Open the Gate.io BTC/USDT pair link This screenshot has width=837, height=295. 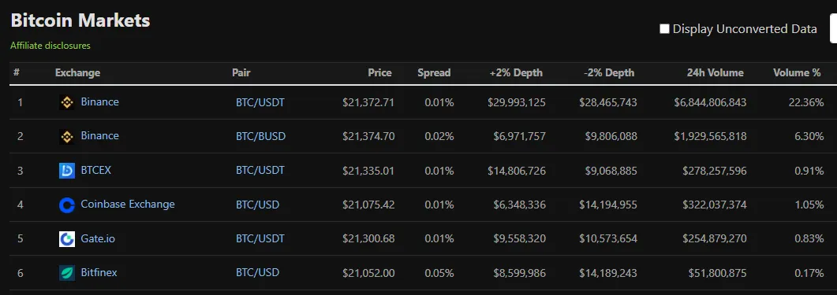tap(260, 238)
